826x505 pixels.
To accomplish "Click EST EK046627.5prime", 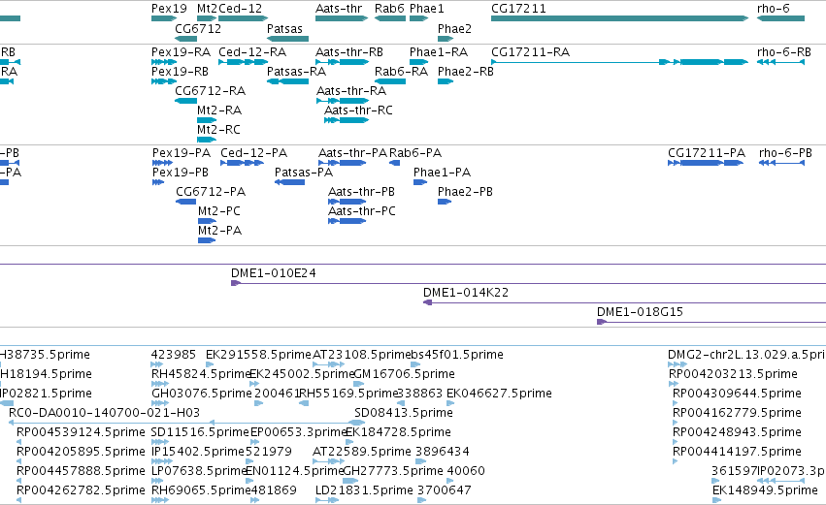I will [499, 394].
